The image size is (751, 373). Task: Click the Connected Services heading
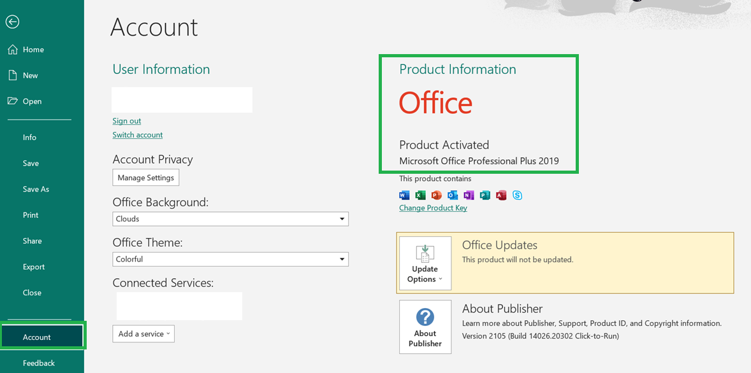click(x=163, y=283)
